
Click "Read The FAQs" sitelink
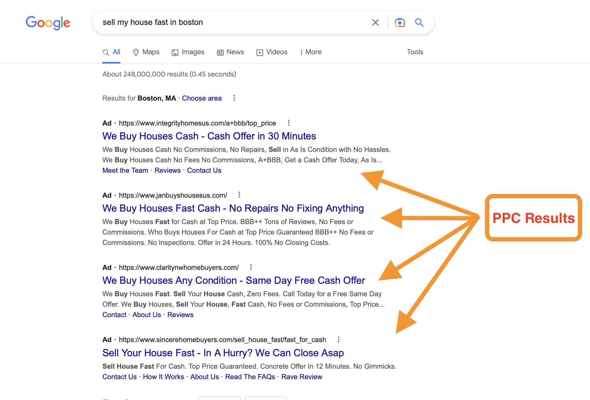[x=250, y=377]
